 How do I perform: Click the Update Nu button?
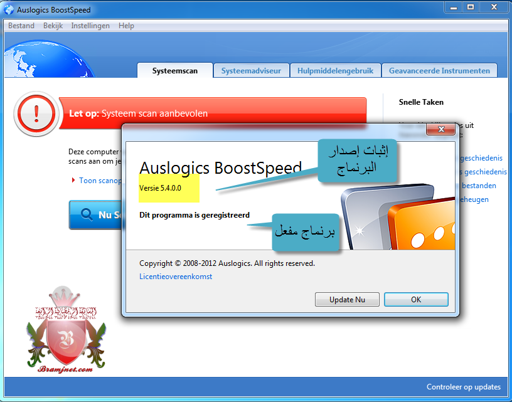click(347, 299)
